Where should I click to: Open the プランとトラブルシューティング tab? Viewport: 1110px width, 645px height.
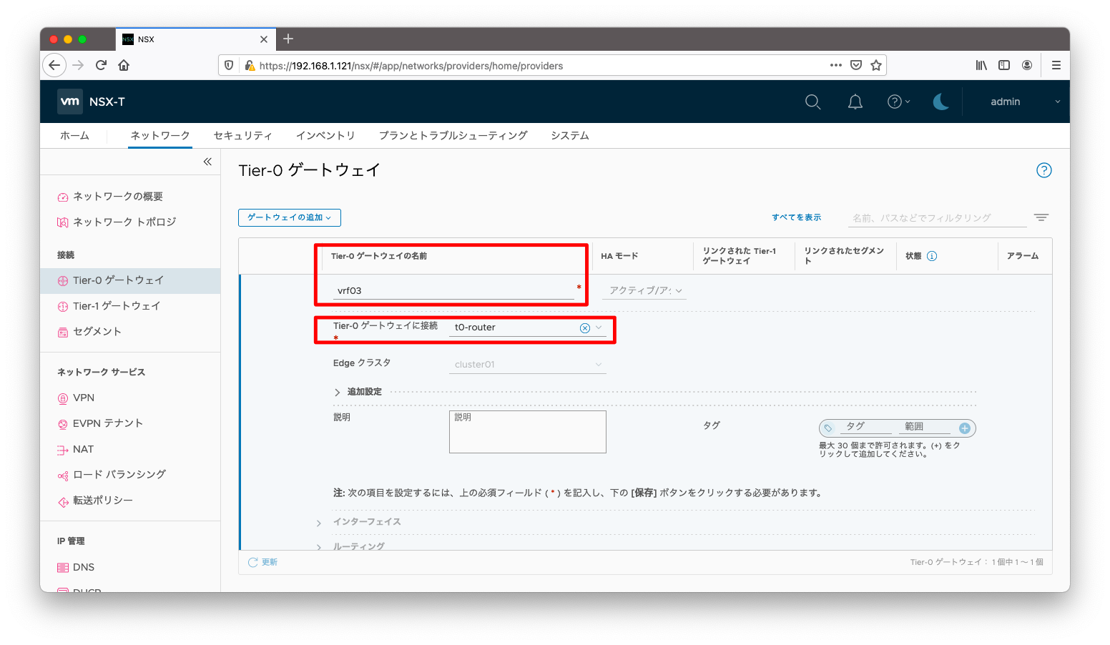[453, 135]
